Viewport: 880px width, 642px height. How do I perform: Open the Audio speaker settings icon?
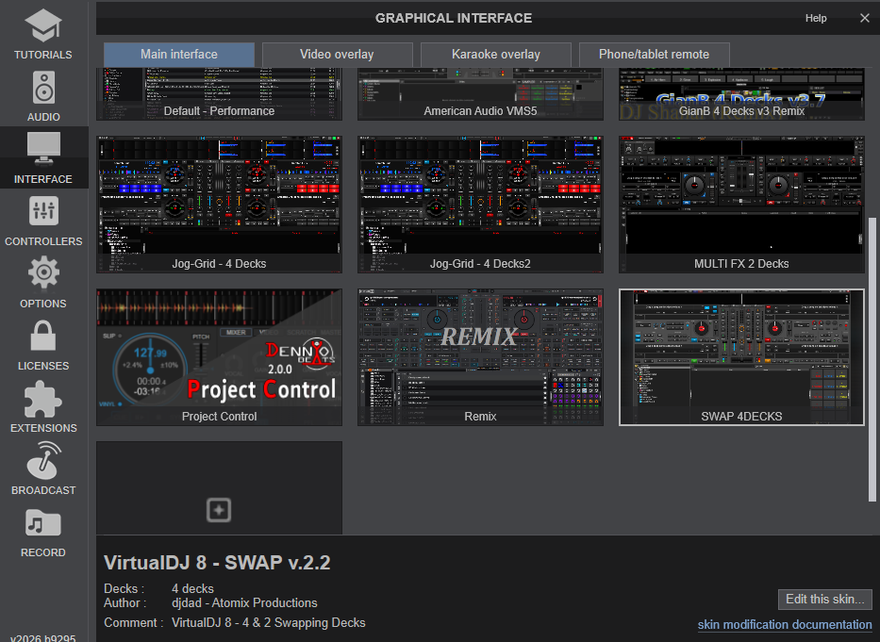point(43,88)
